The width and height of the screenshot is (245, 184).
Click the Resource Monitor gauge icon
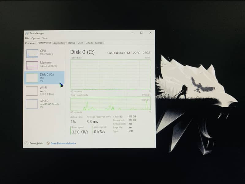pyautogui.click(x=48, y=143)
